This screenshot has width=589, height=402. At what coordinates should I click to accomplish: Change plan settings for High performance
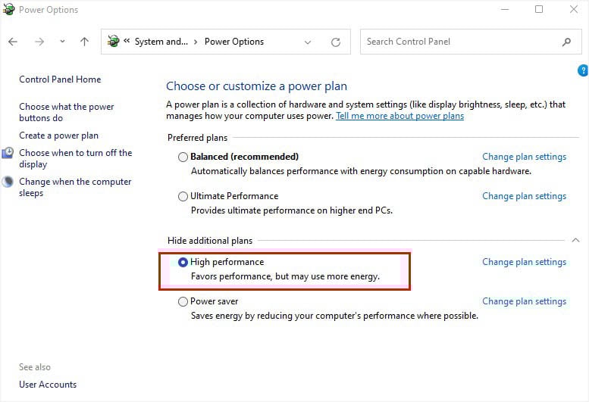pos(524,262)
